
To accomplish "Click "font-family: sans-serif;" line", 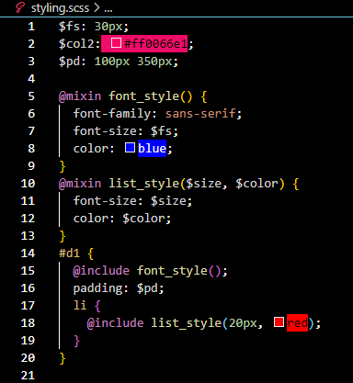I will click(157, 114).
